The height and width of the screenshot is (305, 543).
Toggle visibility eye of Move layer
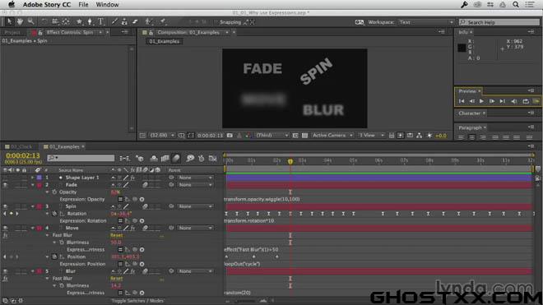tap(5, 229)
